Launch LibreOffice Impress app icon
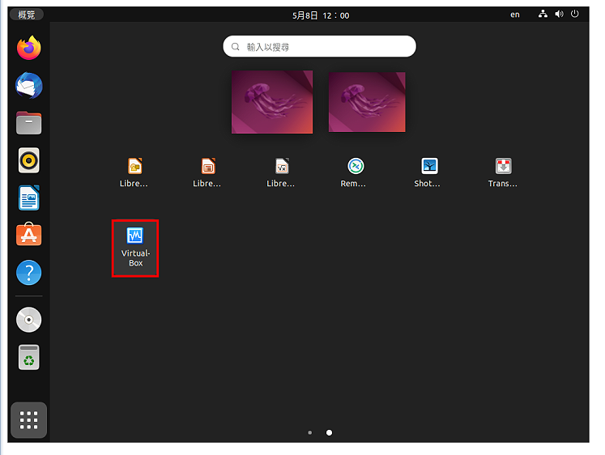The width and height of the screenshot is (605, 455). [x=207, y=172]
